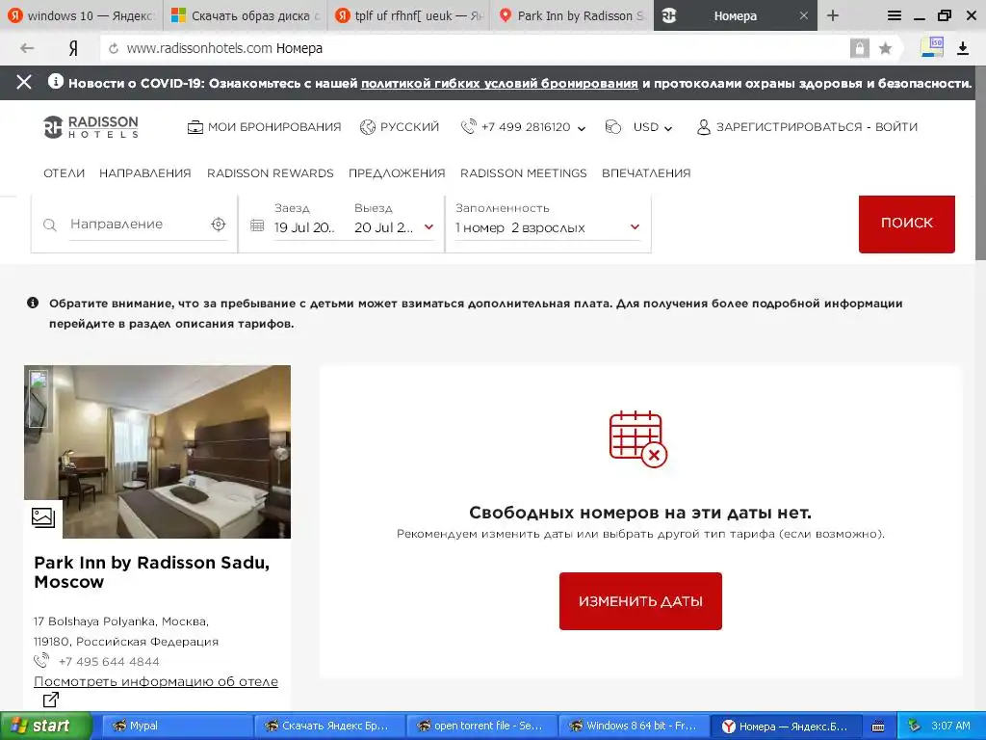Viewport: 986px width, 740px height.
Task: Click the coins currency icon
Action: pyautogui.click(x=613, y=127)
